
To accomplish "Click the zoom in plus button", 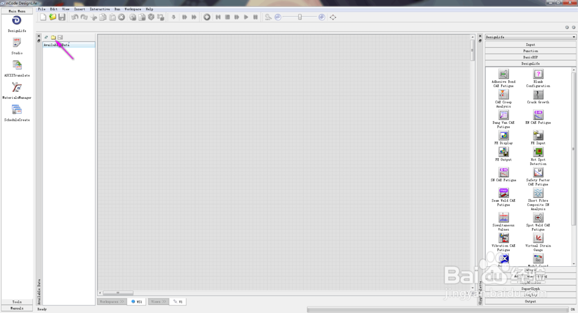I will point(322,17).
